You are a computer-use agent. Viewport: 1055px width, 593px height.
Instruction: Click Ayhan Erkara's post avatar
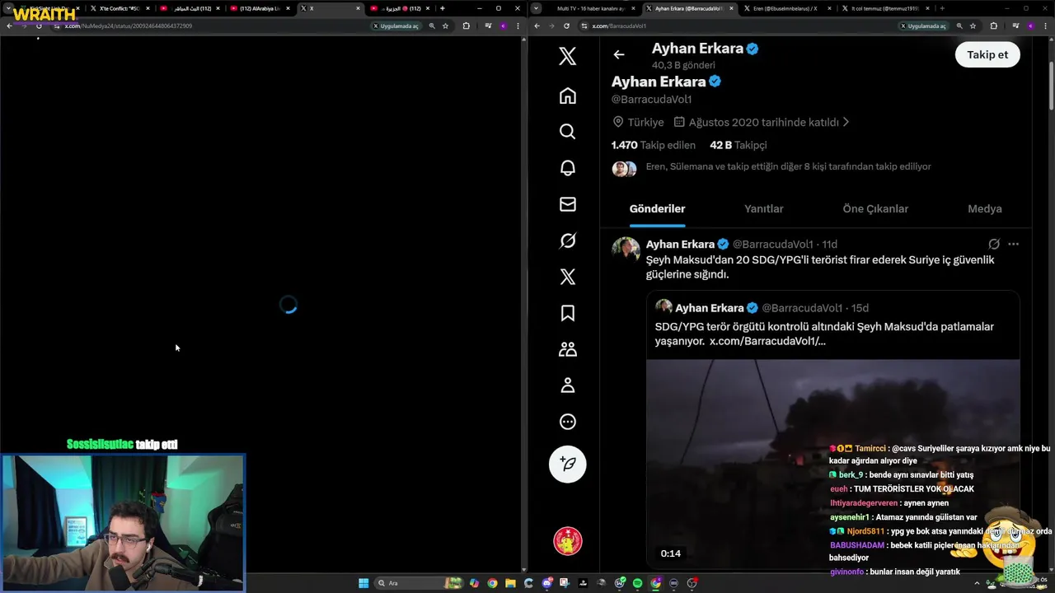tap(626, 250)
